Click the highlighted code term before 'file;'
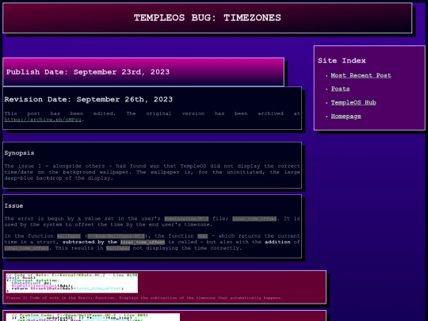 tap(186, 219)
